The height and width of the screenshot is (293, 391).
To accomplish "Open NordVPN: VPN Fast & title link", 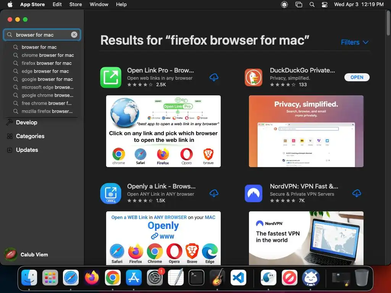I will pyautogui.click(x=304, y=186).
